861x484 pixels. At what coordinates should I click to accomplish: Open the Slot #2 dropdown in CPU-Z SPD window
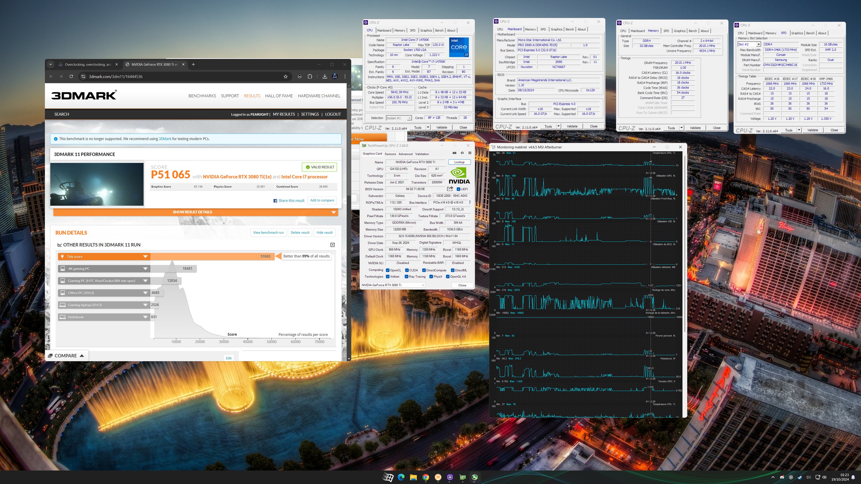pyautogui.click(x=749, y=44)
